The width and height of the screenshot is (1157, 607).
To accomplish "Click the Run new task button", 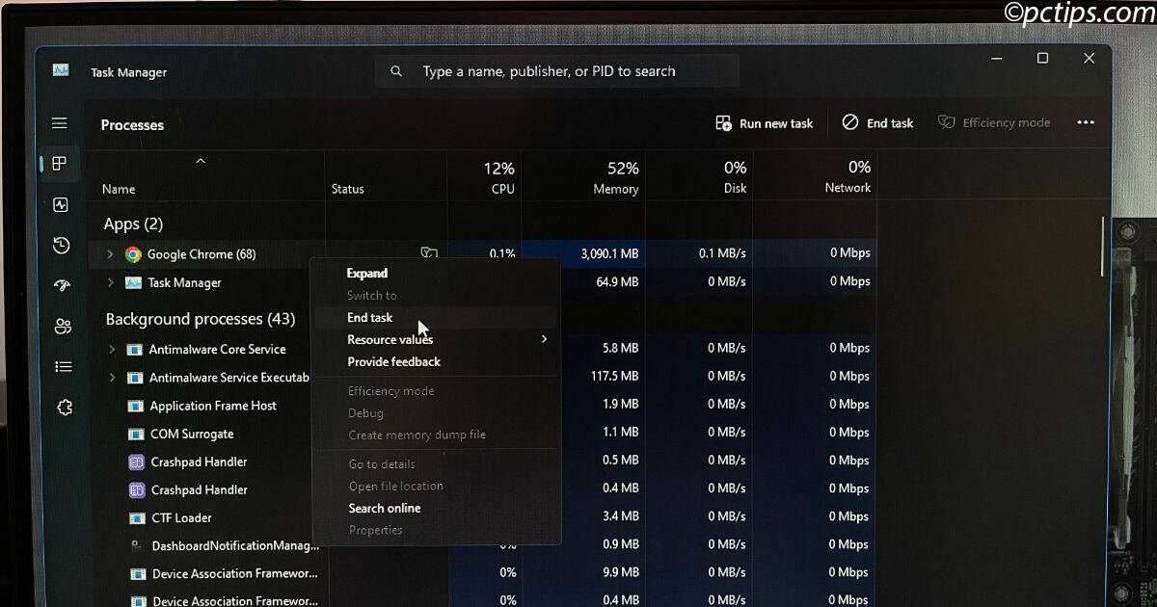I will [x=765, y=122].
